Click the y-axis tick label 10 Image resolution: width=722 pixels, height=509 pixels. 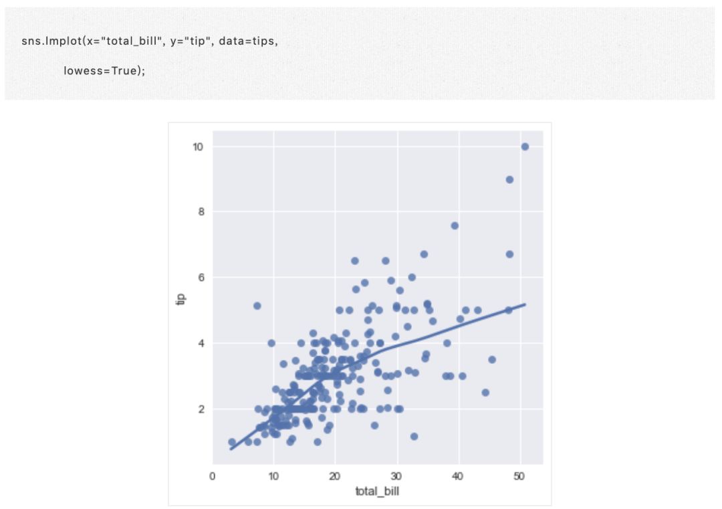coord(199,146)
